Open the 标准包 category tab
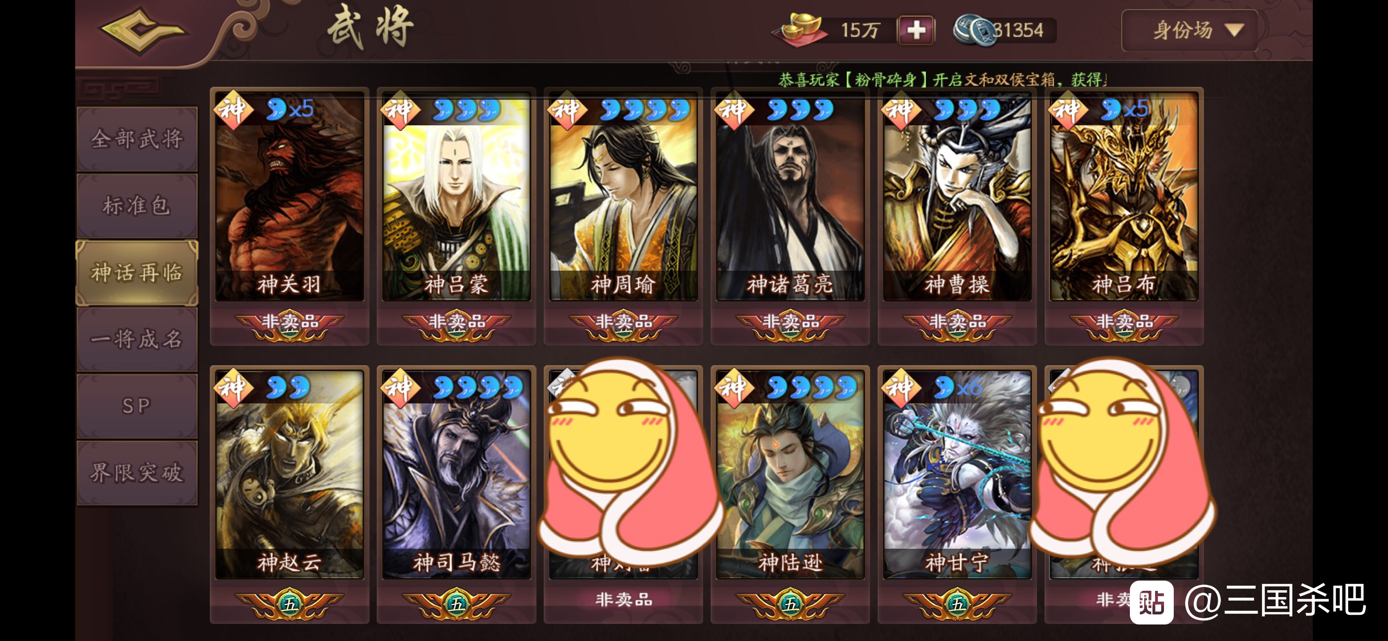This screenshot has width=1388, height=641. pyautogui.click(x=137, y=206)
